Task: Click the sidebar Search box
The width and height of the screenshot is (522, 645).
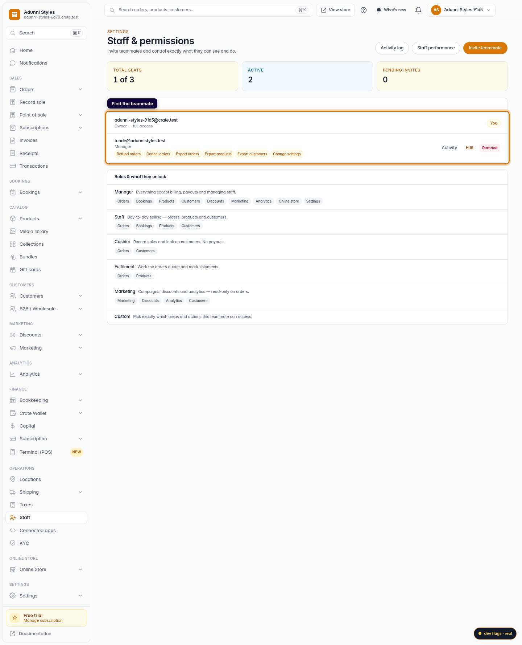Action: (46, 33)
